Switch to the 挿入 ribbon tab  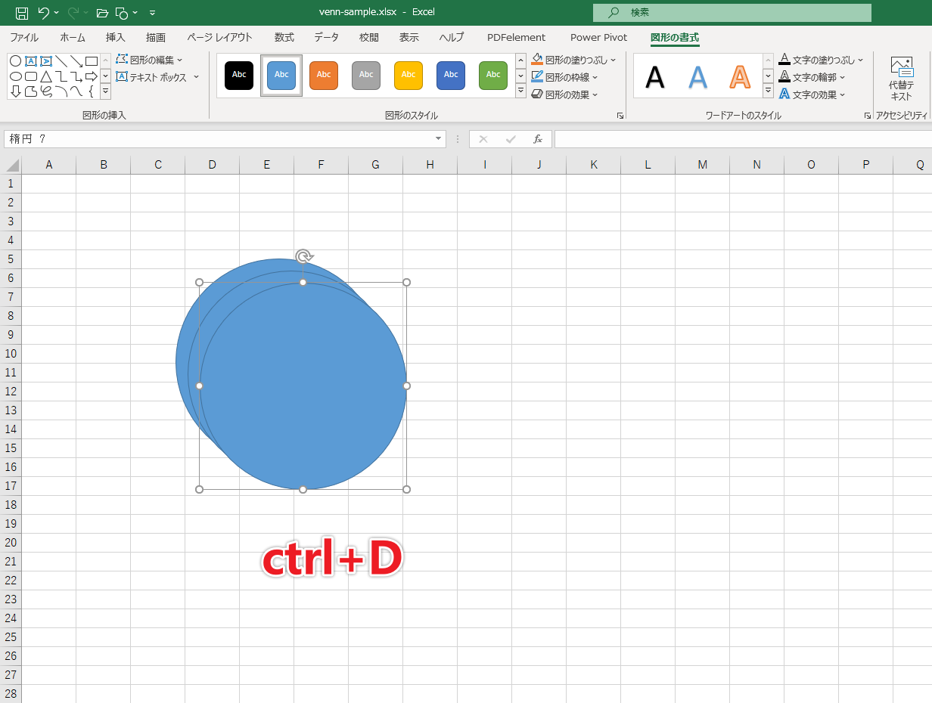point(116,37)
